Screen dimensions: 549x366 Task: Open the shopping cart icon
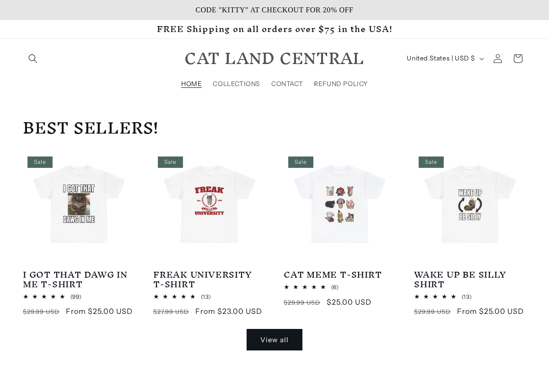pyautogui.click(x=517, y=59)
